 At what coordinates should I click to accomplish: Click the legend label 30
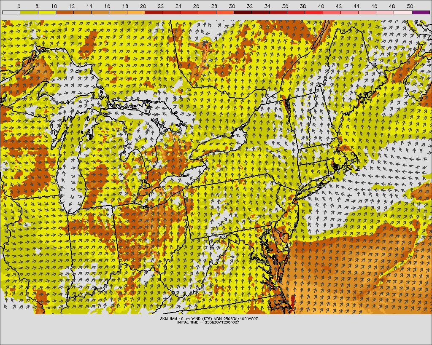pyautogui.click(x=232, y=6)
